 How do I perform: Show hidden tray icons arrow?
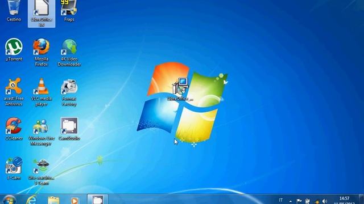(x=291, y=202)
